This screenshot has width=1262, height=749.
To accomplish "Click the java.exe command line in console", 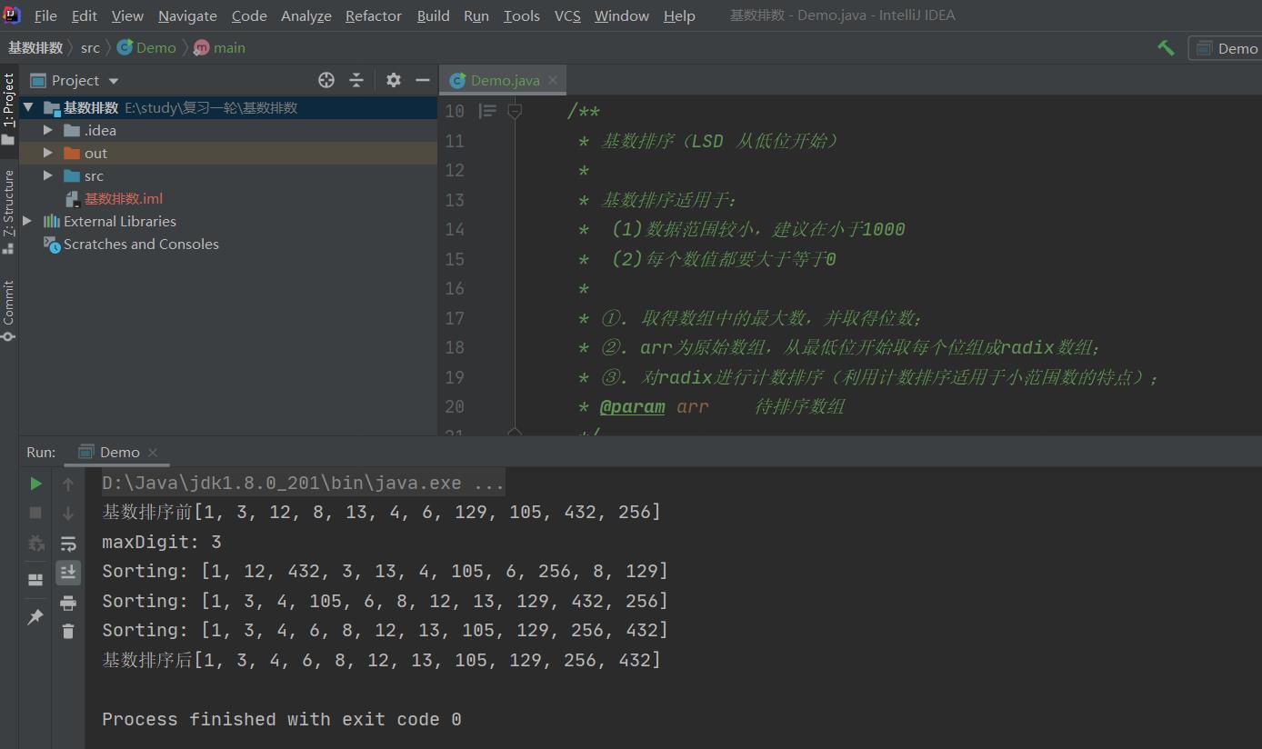I will coord(303,484).
